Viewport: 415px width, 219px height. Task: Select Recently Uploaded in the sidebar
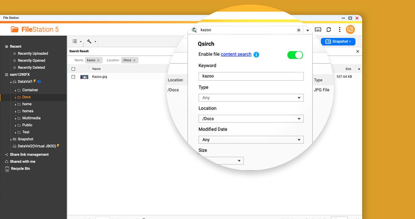point(33,54)
